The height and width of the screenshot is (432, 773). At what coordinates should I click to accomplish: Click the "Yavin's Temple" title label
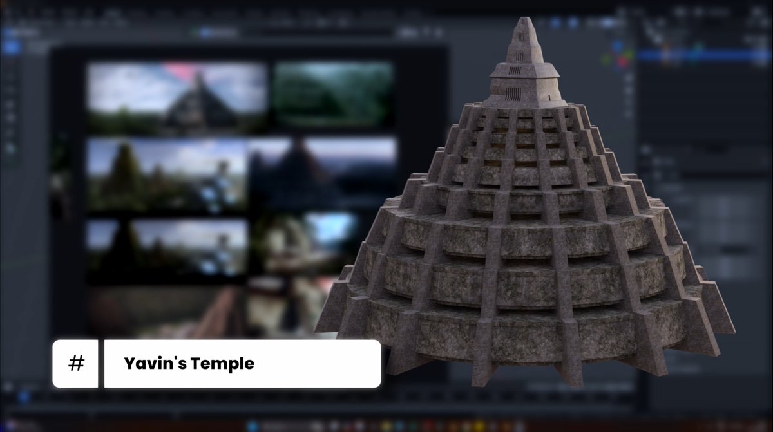[189, 364]
